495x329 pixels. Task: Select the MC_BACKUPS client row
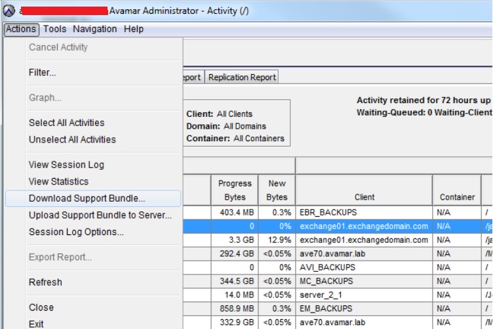338,281
